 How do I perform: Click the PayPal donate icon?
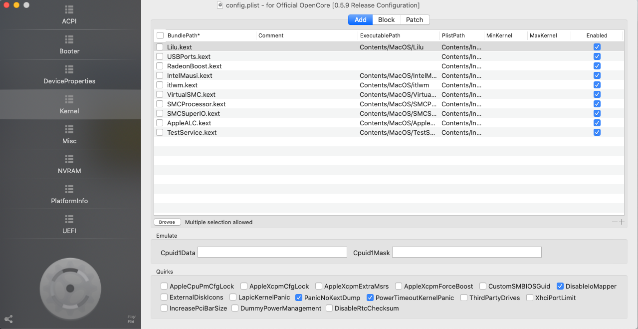131,319
